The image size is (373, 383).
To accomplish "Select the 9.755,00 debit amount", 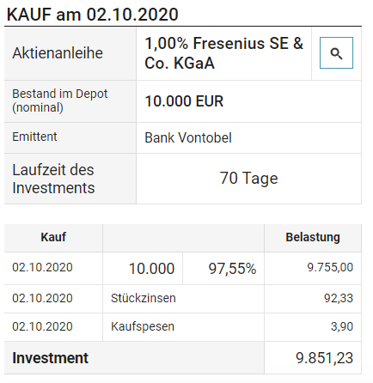I will click(x=330, y=267).
